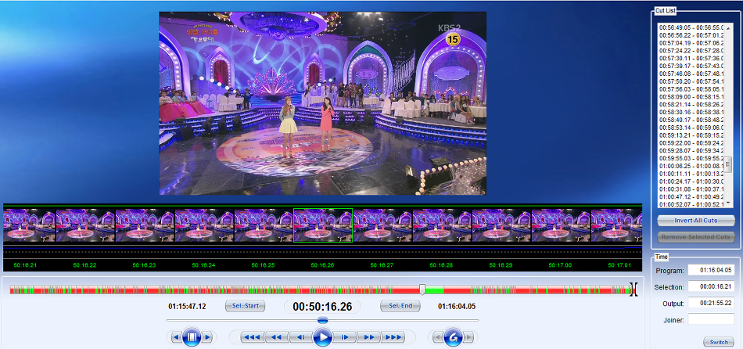Viewport: 743px width, 349px height.
Task: Select filmstrip frame labeled 50:16.28
Action: point(442,225)
